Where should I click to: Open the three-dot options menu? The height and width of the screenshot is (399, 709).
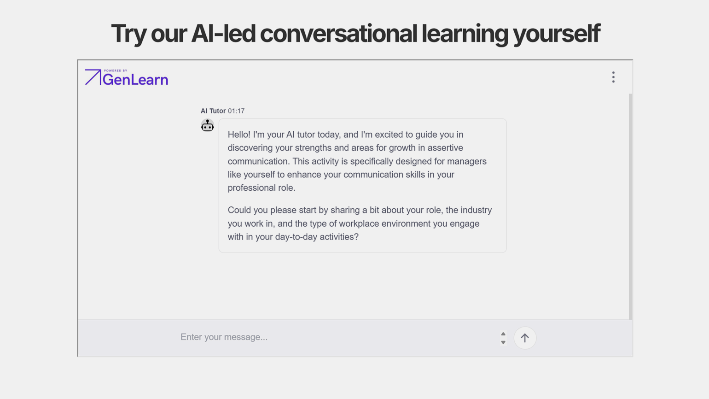613,77
